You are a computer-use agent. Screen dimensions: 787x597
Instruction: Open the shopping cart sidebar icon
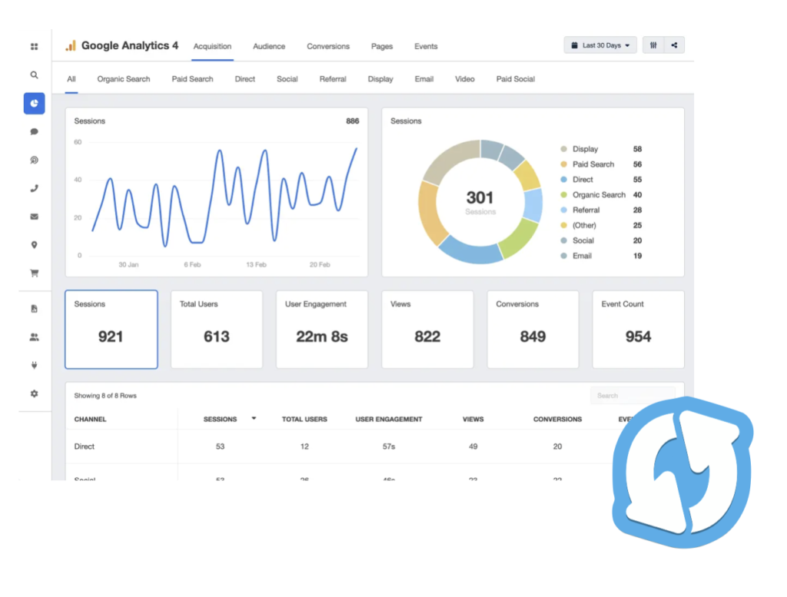coord(34,274)
